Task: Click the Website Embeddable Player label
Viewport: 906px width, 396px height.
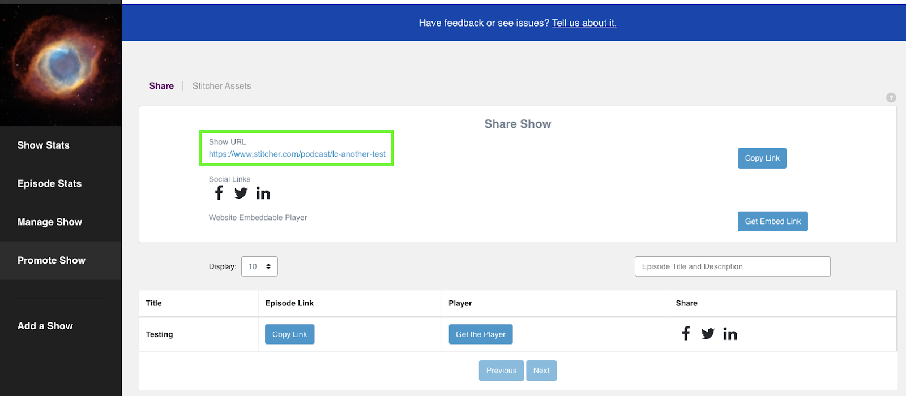Action: click(258, 218)
